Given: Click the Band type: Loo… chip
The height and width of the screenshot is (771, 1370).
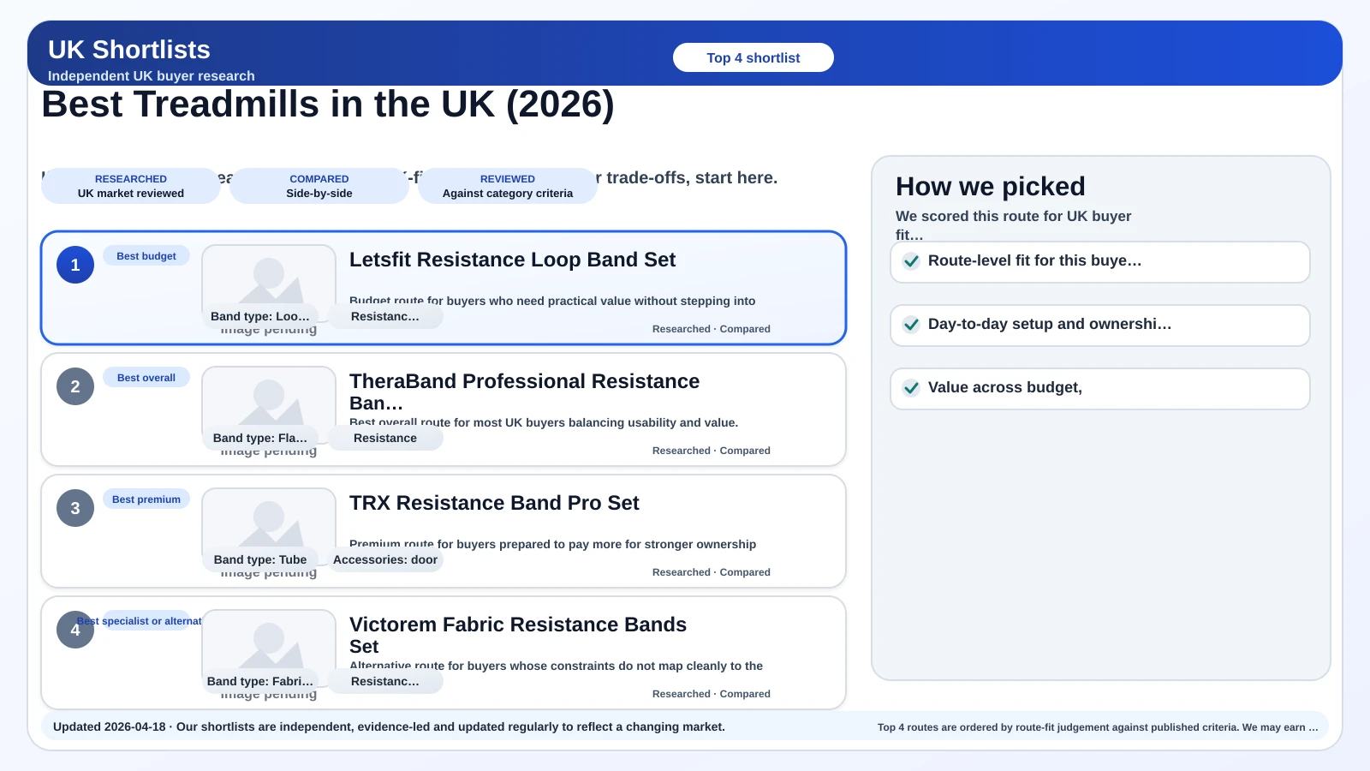Looking at the screenshot, I should (x=260, y=316).
